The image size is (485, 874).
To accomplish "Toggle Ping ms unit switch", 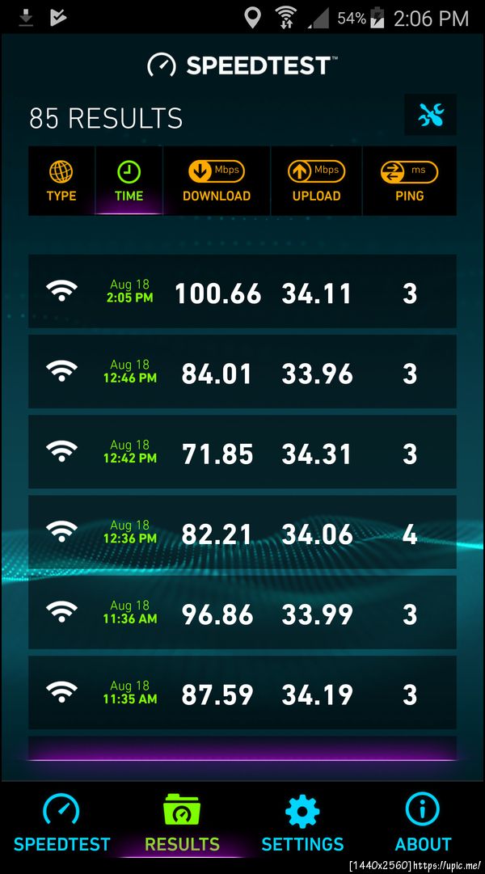I will pos(409,171).
